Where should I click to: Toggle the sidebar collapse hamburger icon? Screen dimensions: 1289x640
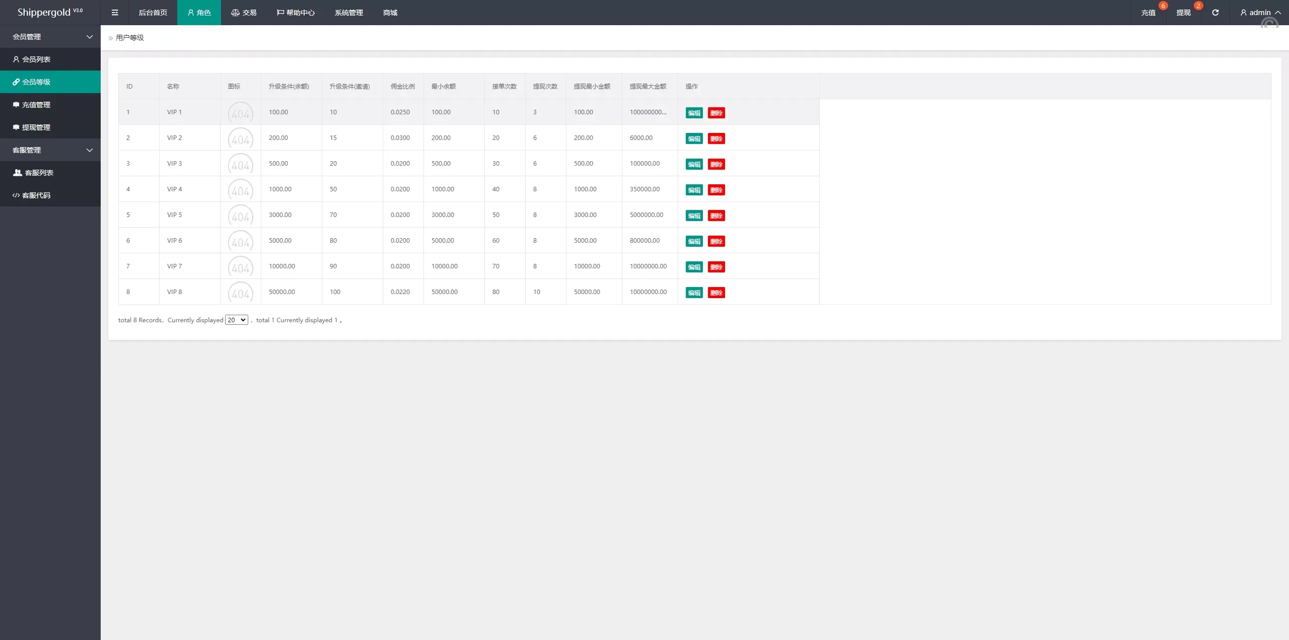115,13
